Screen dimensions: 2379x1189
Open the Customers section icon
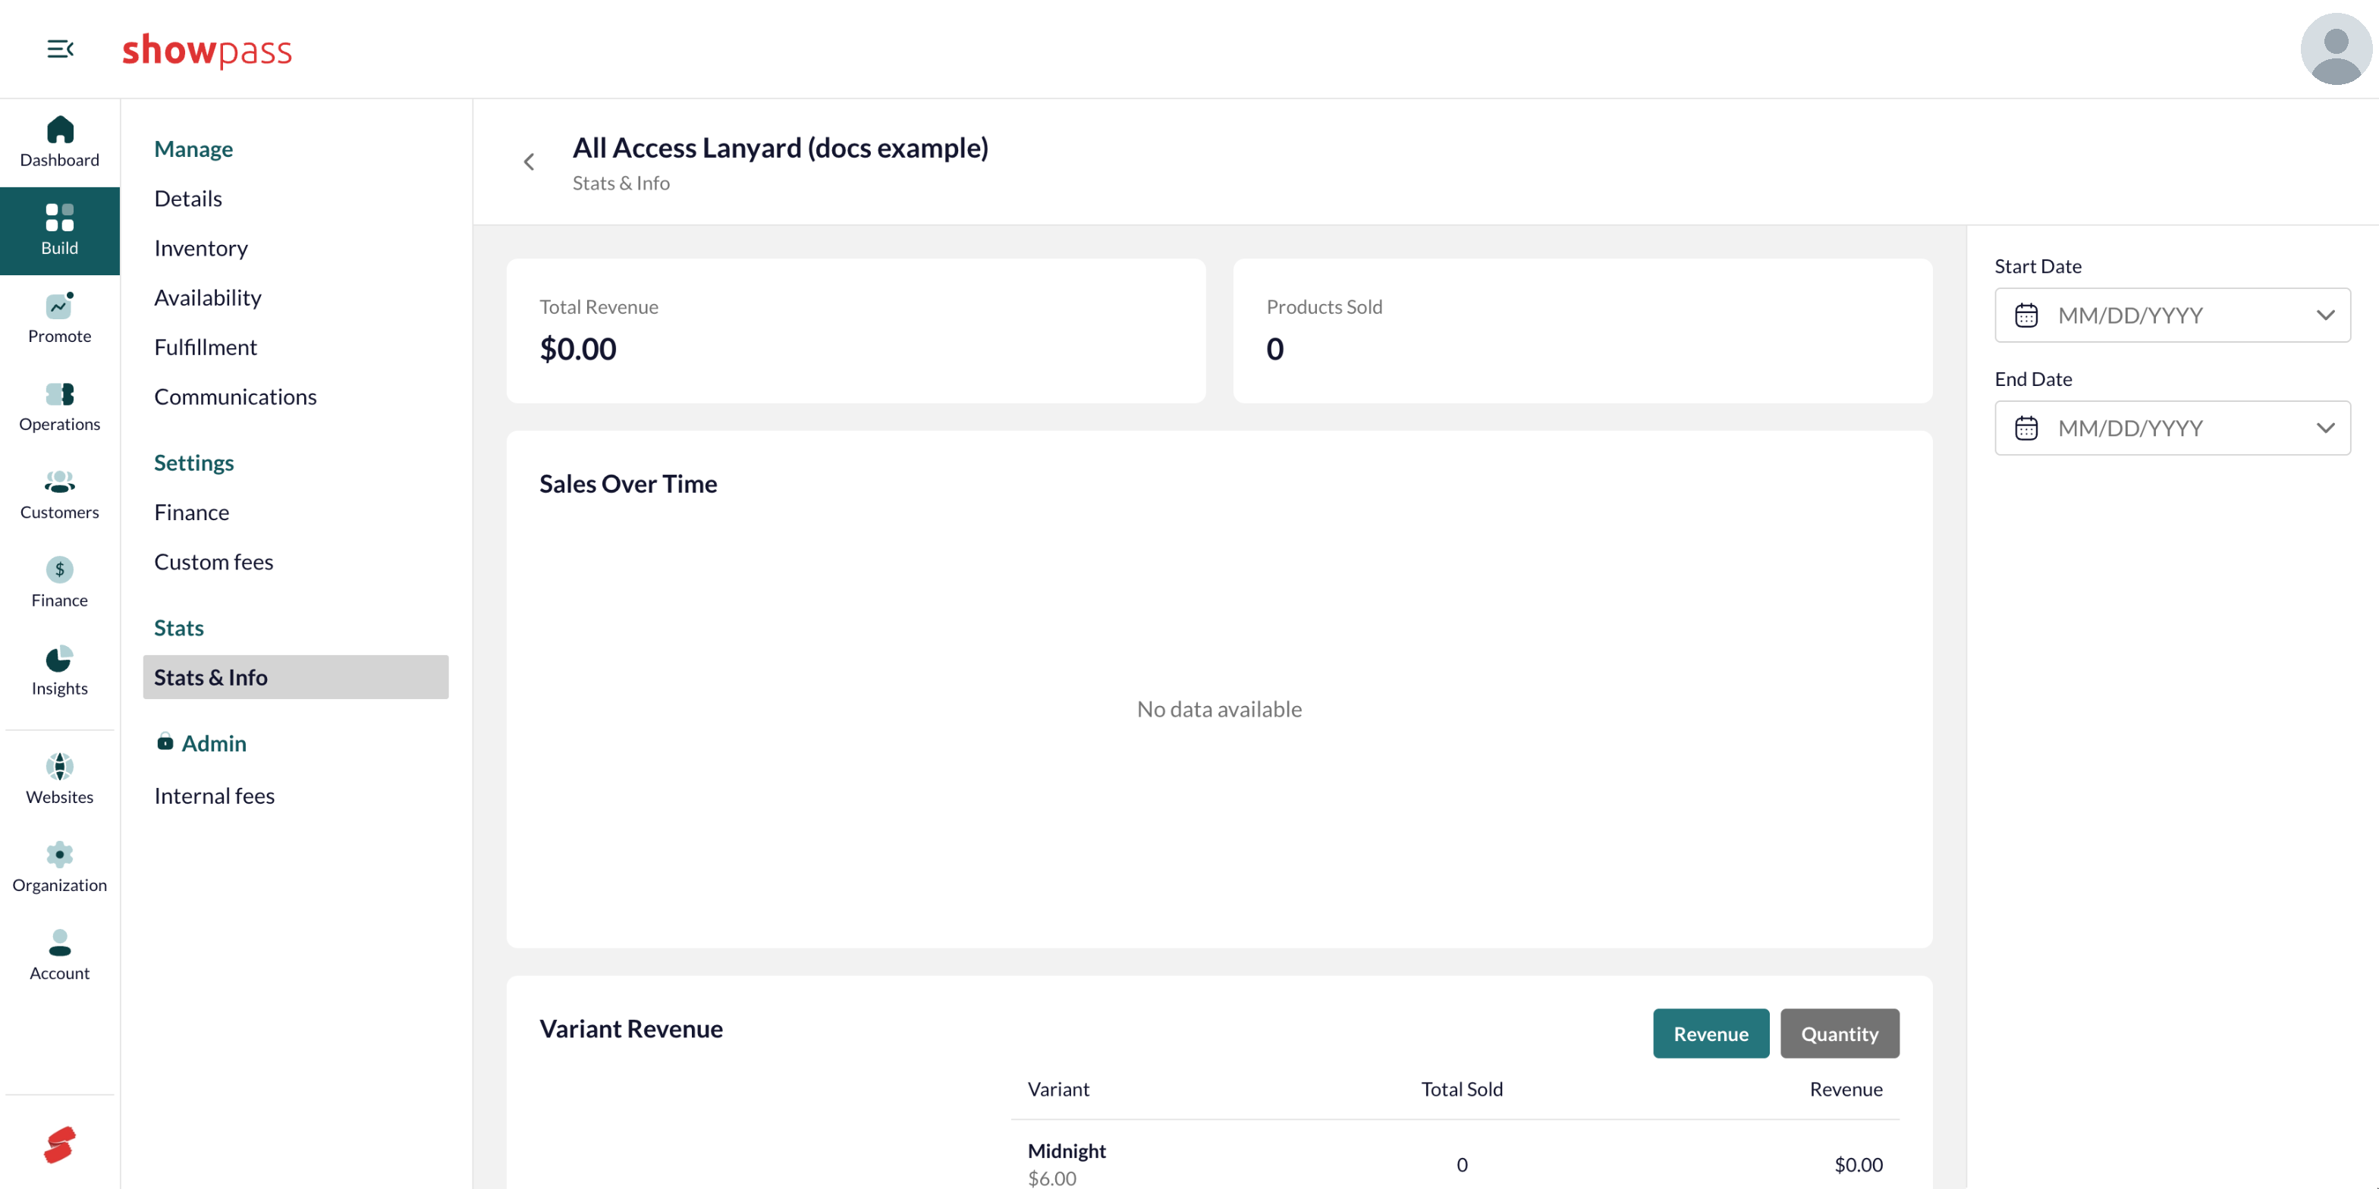click(x=60, y=482)
